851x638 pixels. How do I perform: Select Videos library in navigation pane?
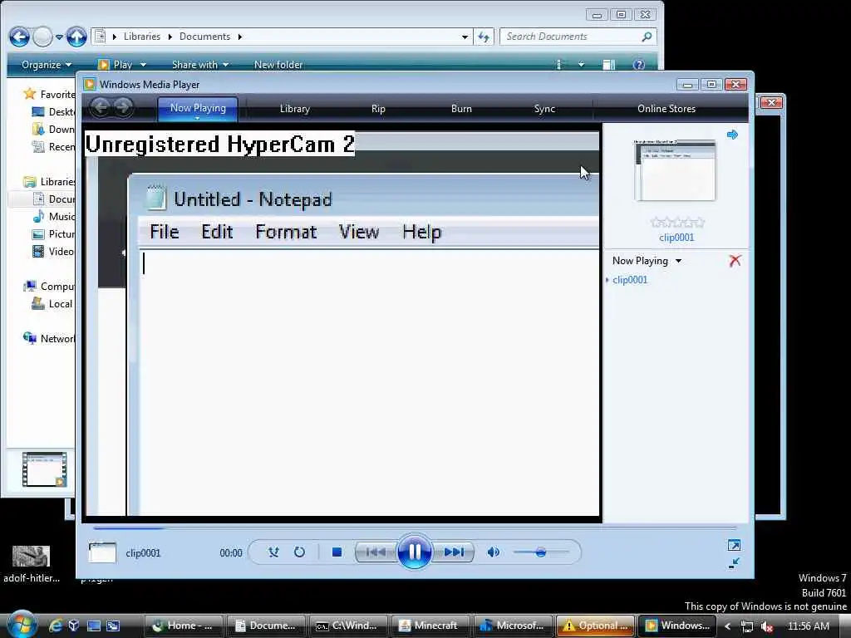53,251
